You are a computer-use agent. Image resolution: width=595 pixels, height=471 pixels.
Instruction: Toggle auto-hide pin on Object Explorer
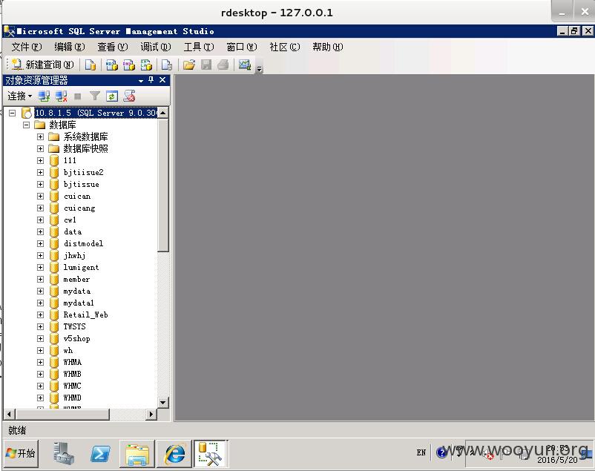151,79
